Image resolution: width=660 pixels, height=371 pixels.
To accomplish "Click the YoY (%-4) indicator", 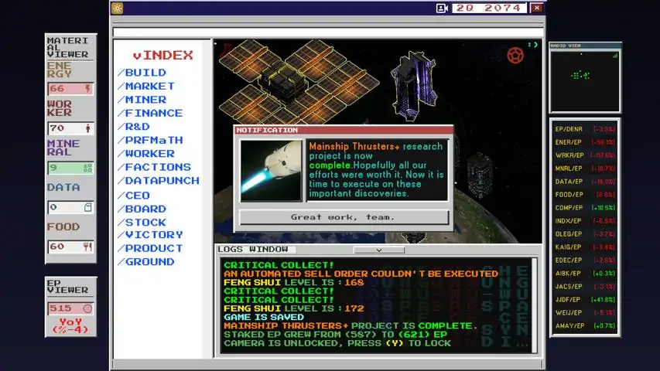I will pyautogui.click(x=70, y=326).
